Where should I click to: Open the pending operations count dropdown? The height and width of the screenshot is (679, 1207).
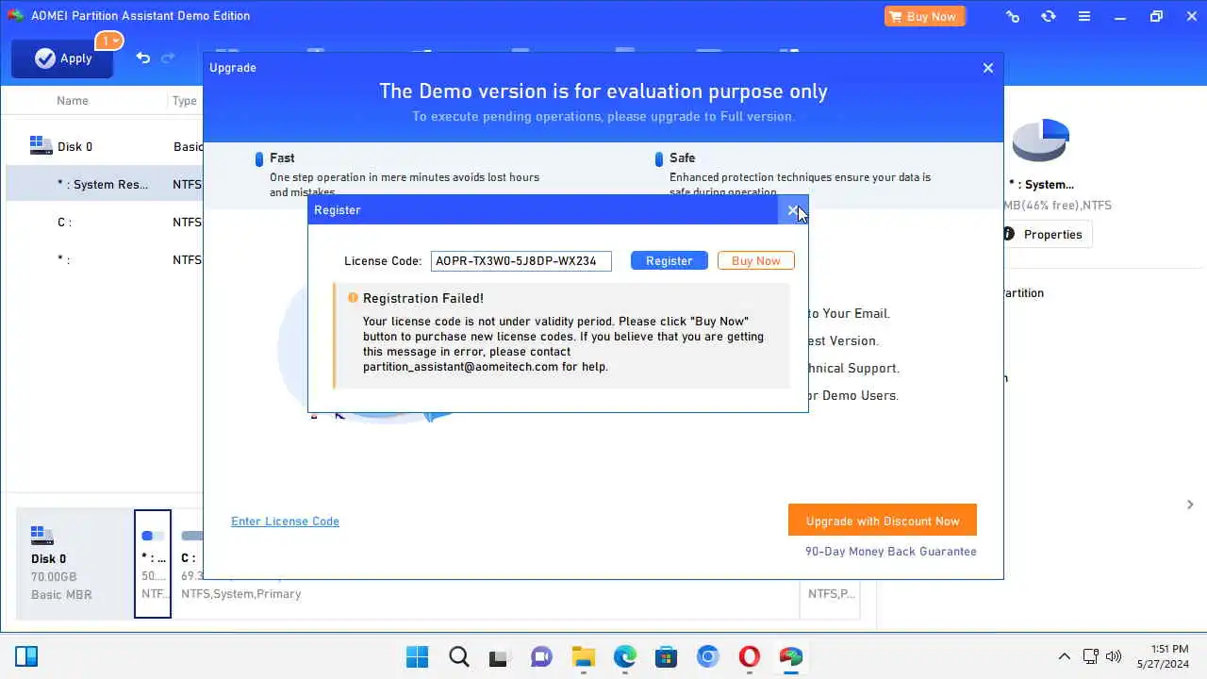point(109,41)
